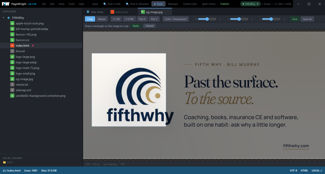Click the image icon beside logo-large.png
This screenshot has height=174, width=325.
tap(12, 57)
